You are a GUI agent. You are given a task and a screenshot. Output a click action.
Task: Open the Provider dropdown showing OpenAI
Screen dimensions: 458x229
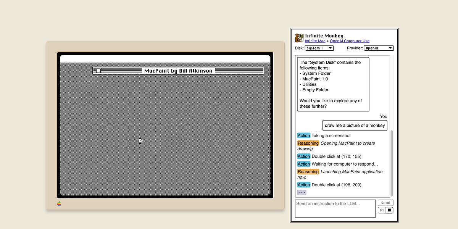pyautogui.click(x=379, y=48)
